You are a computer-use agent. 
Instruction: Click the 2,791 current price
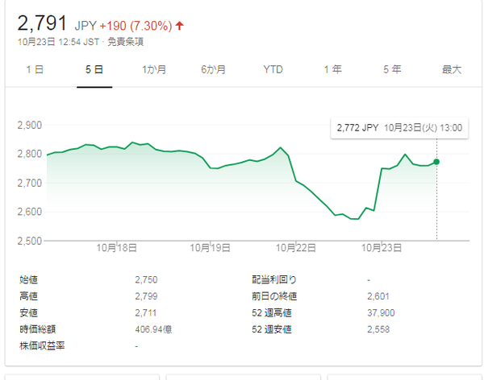click(42, 23)
